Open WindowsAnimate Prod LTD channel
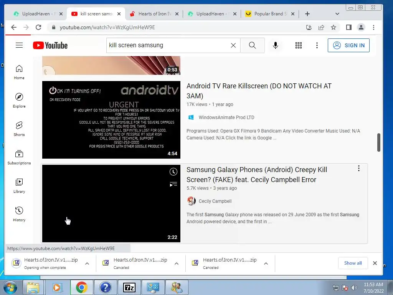The width and height of the screenshot is (393, 295). click(226, 118)
